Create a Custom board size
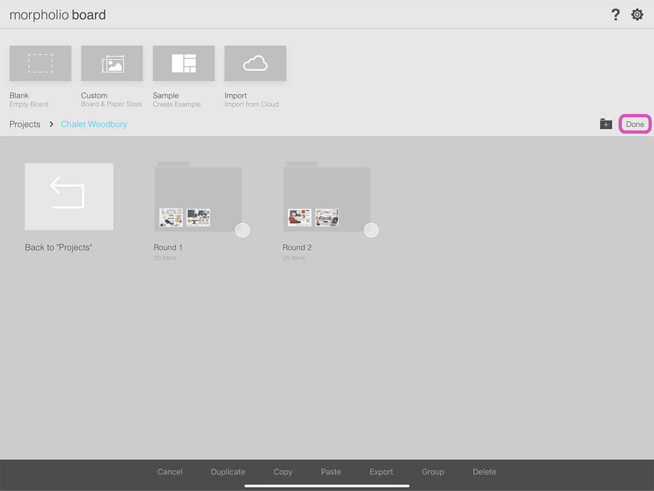Viewport: 654px width, 491px height. coord(112,63)
